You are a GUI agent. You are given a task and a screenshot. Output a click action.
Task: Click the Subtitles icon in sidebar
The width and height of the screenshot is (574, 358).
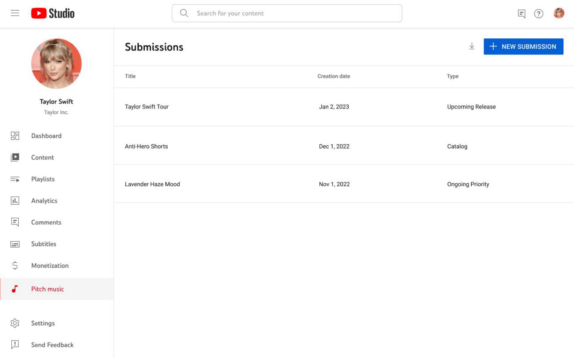15,244
